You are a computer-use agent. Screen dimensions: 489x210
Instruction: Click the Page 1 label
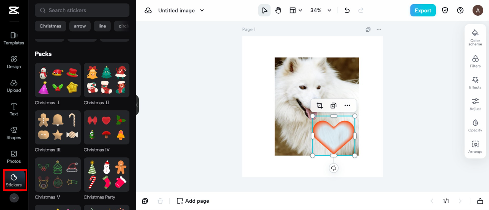tap(249, 29)
